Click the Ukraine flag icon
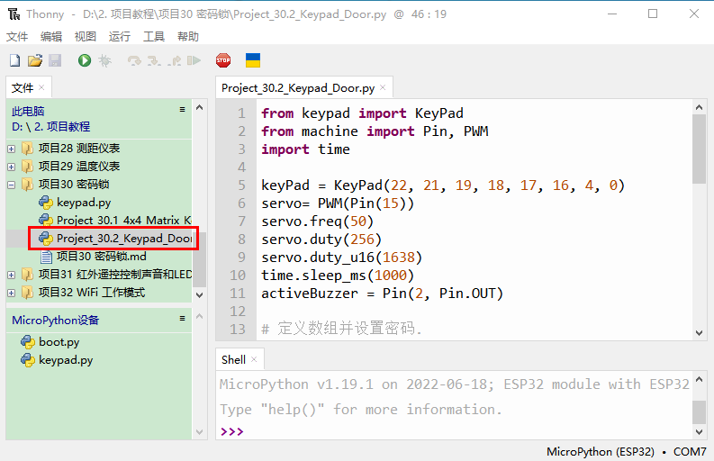 [x=253, y=60]
